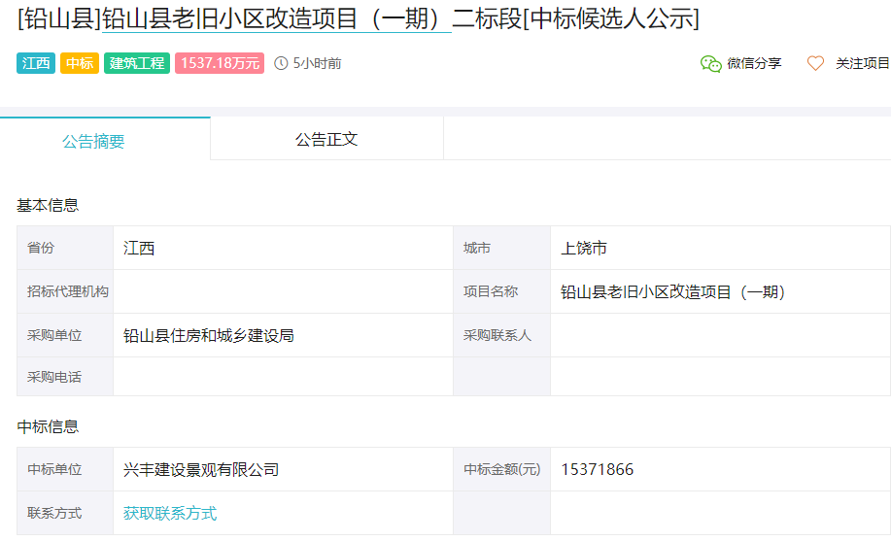The height and width of the screenshot is (541, 891).
Task: Click the 采购联系人 label cell
Action: click(x=501, y=335)
